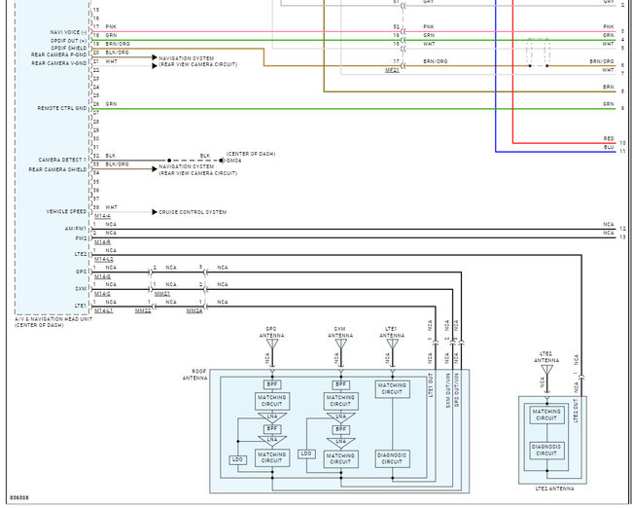The width and height of the screenshot is (632, 508).
Task: Click the SXM antenna symbol
Action: (x=341, y=345)
